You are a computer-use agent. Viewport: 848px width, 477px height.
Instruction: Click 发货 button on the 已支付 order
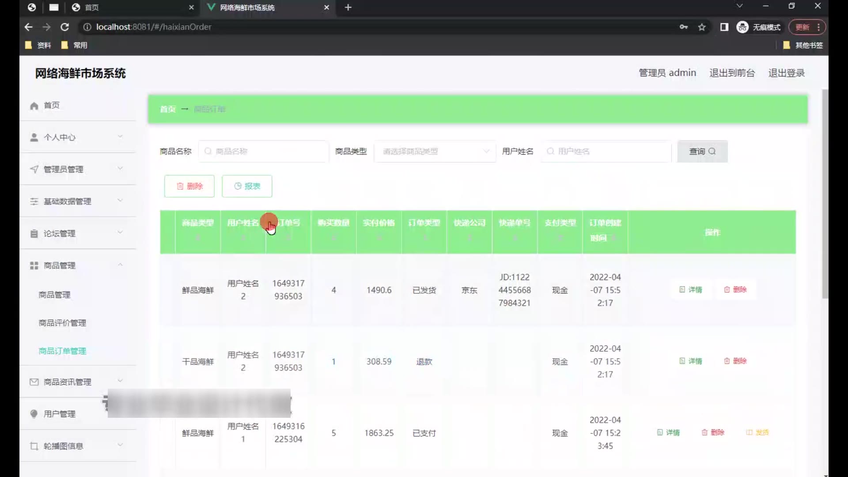pos(757,432)
